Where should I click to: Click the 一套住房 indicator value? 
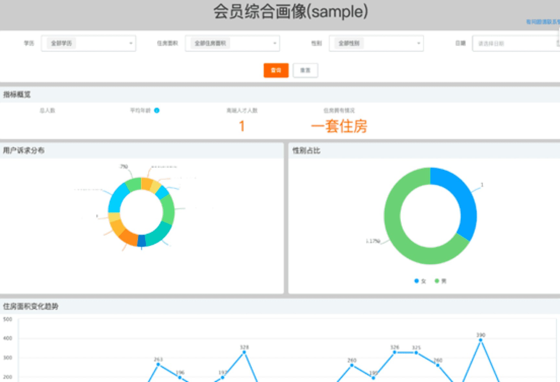[x=339, y=126]
